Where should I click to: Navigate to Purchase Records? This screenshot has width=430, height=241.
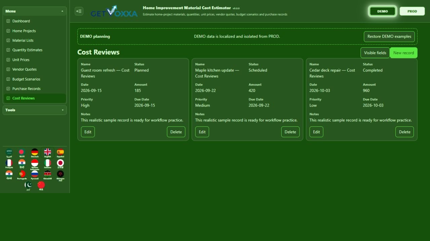point(35,89)
